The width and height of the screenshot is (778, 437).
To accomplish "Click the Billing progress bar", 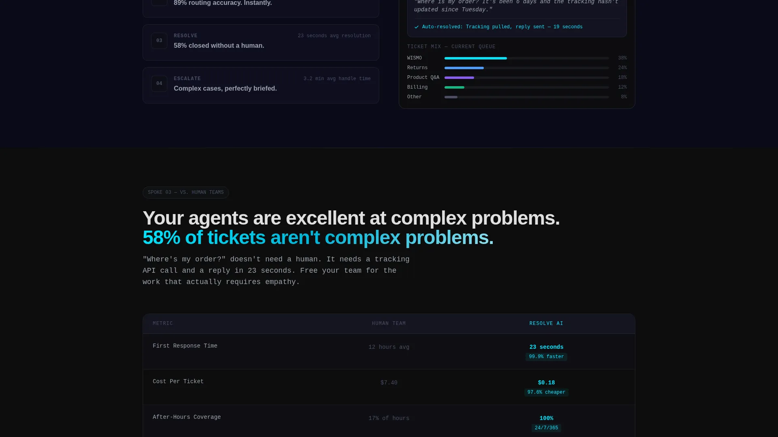I will [527, 87].
